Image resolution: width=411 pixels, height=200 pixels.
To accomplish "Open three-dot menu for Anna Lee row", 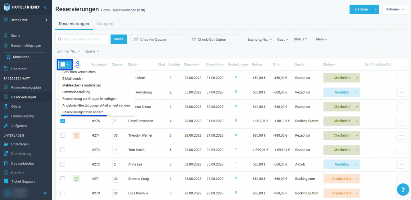I will coord(401,164).
